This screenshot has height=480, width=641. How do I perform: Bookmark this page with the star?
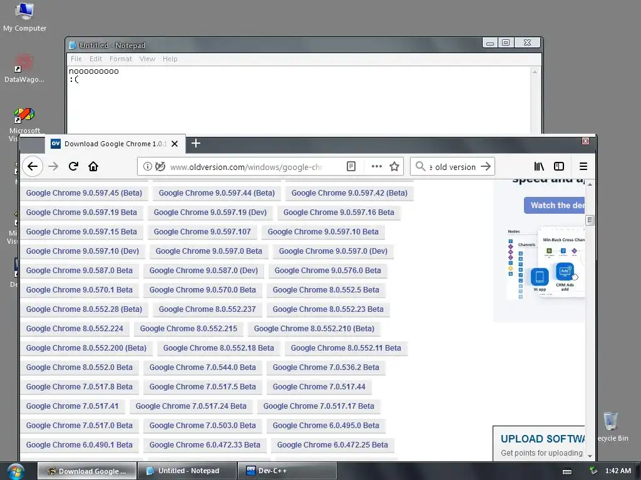(394, 166)
